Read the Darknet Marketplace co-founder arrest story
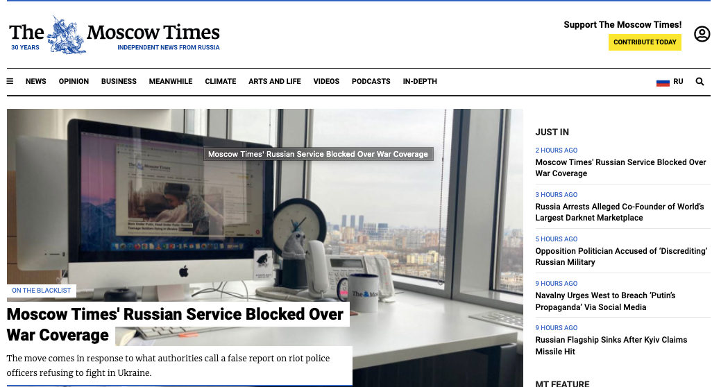 620,212
